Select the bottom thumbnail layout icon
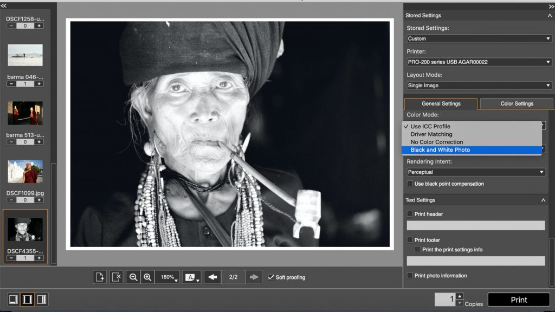555x312 pixels. coord(13,299)
